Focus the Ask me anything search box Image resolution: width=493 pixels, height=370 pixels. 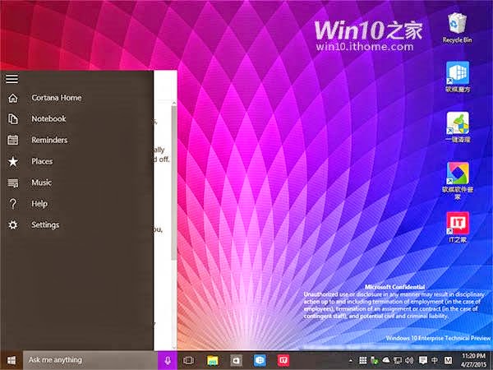coord(90,360)
